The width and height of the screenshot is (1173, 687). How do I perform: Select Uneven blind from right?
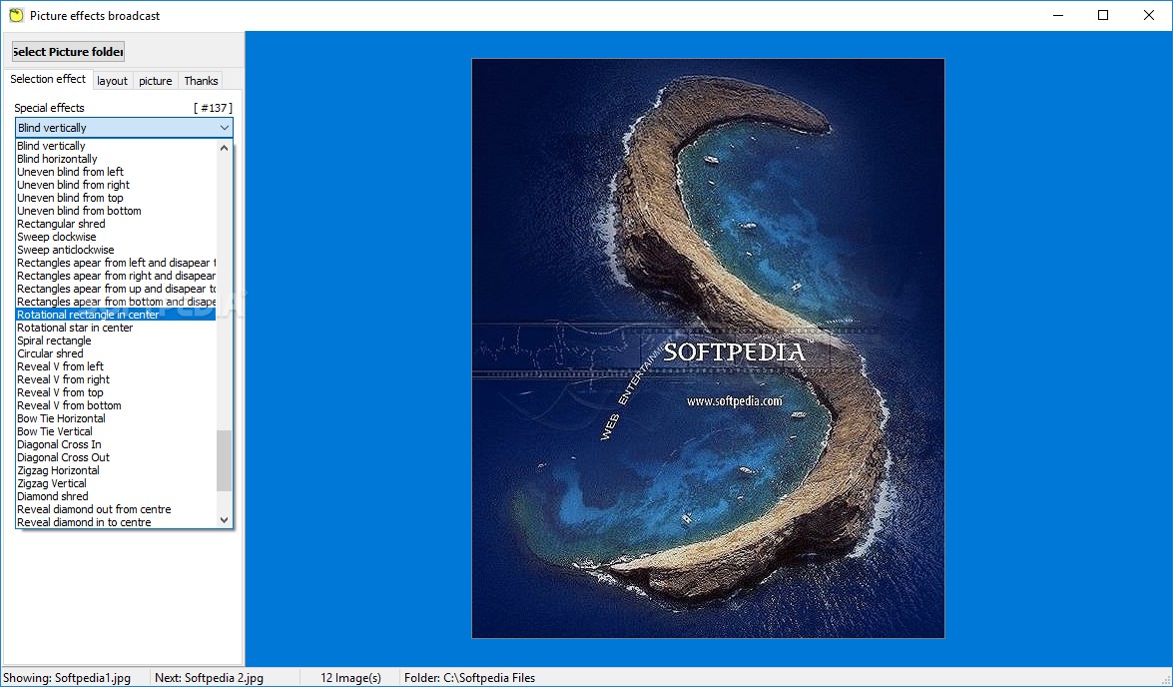(x=116, y=185)
